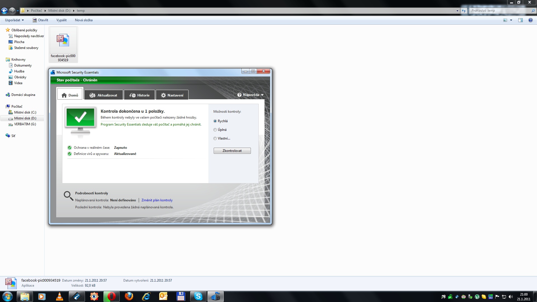Open the Uspořádat dropdown menu

[14, 20]
